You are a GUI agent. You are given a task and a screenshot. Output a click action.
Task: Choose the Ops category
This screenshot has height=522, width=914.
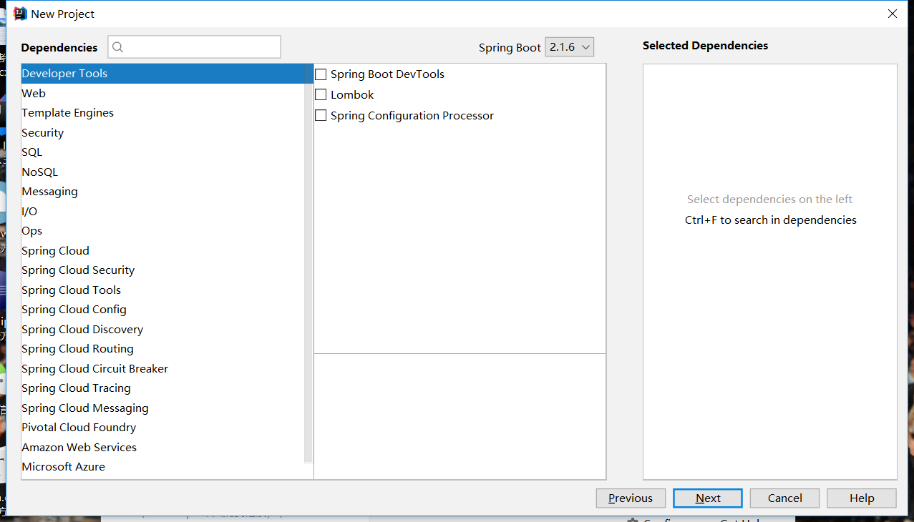click(163, 231)
